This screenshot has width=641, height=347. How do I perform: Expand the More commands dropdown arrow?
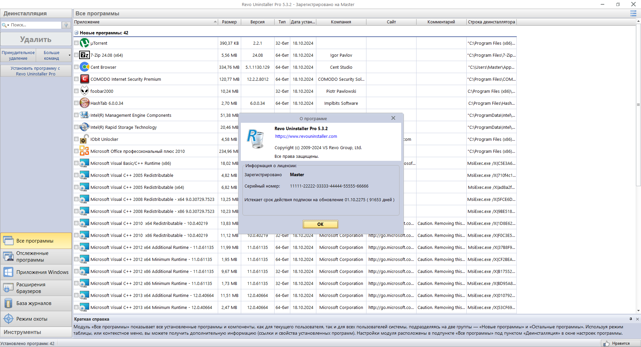tap(69, 55)
